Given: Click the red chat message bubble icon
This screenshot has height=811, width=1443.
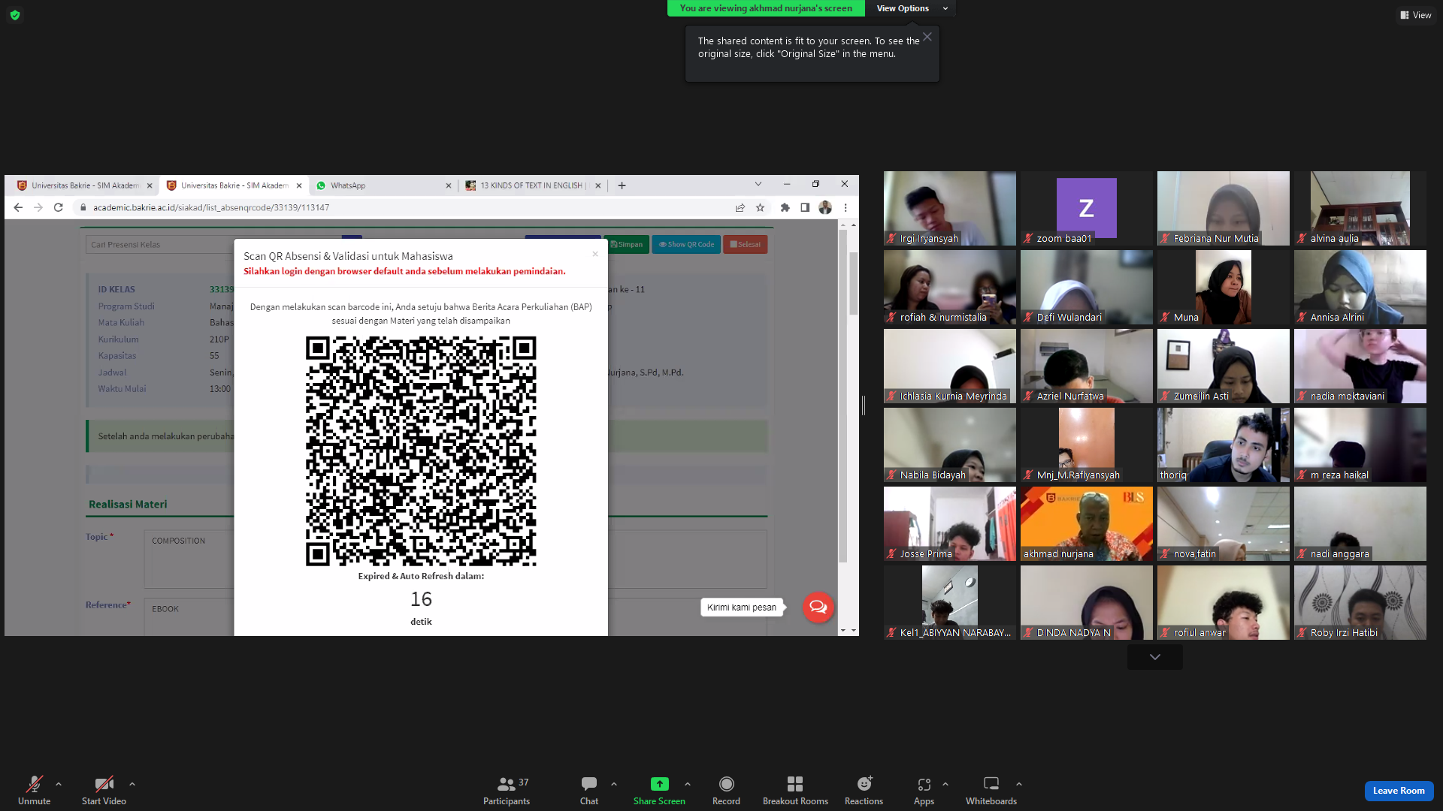Looking at the screenshot, I should [x=818, y=607].
